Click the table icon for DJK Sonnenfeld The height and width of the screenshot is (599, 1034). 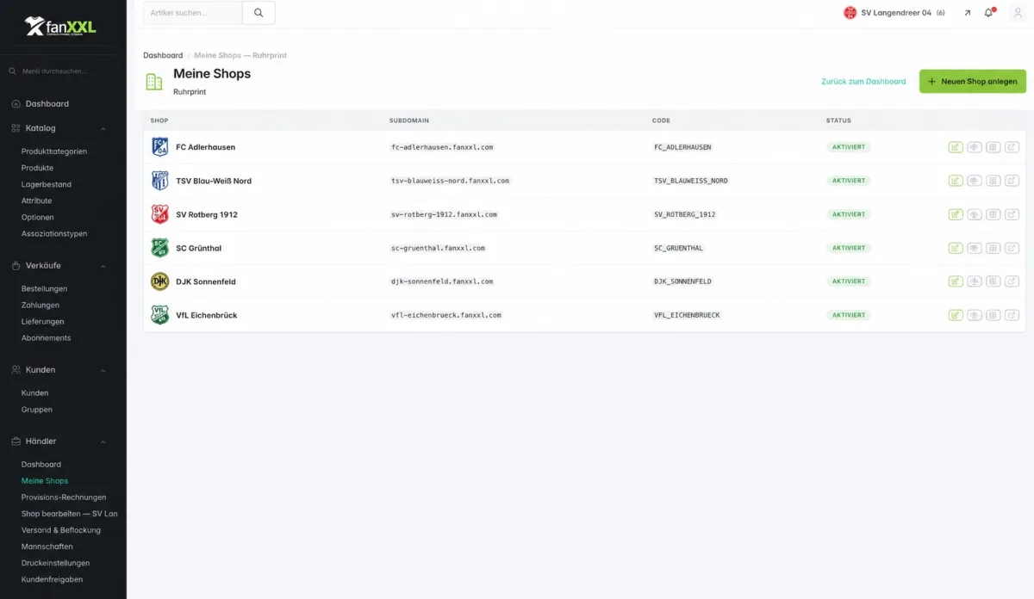tap(994, 281)
